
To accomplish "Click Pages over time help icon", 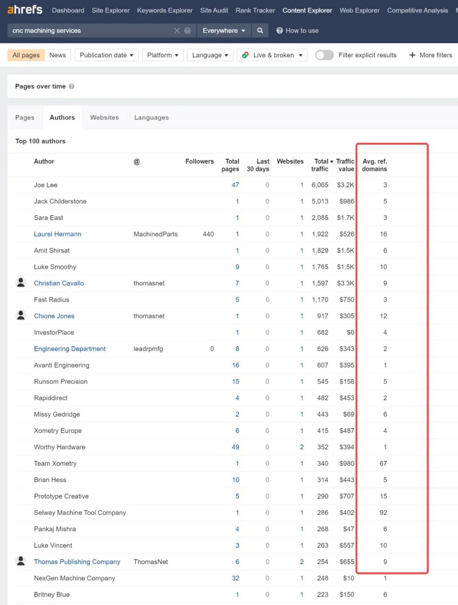I will 71,86.
